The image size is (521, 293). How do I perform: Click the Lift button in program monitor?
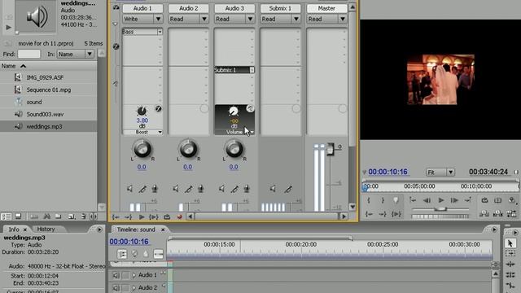tap(484, 214)
